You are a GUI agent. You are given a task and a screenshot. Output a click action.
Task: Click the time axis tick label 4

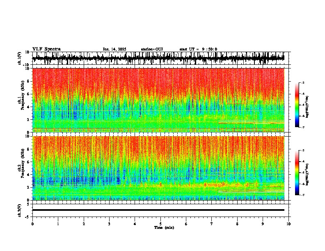pyautogui.click(x=135, y=224)
